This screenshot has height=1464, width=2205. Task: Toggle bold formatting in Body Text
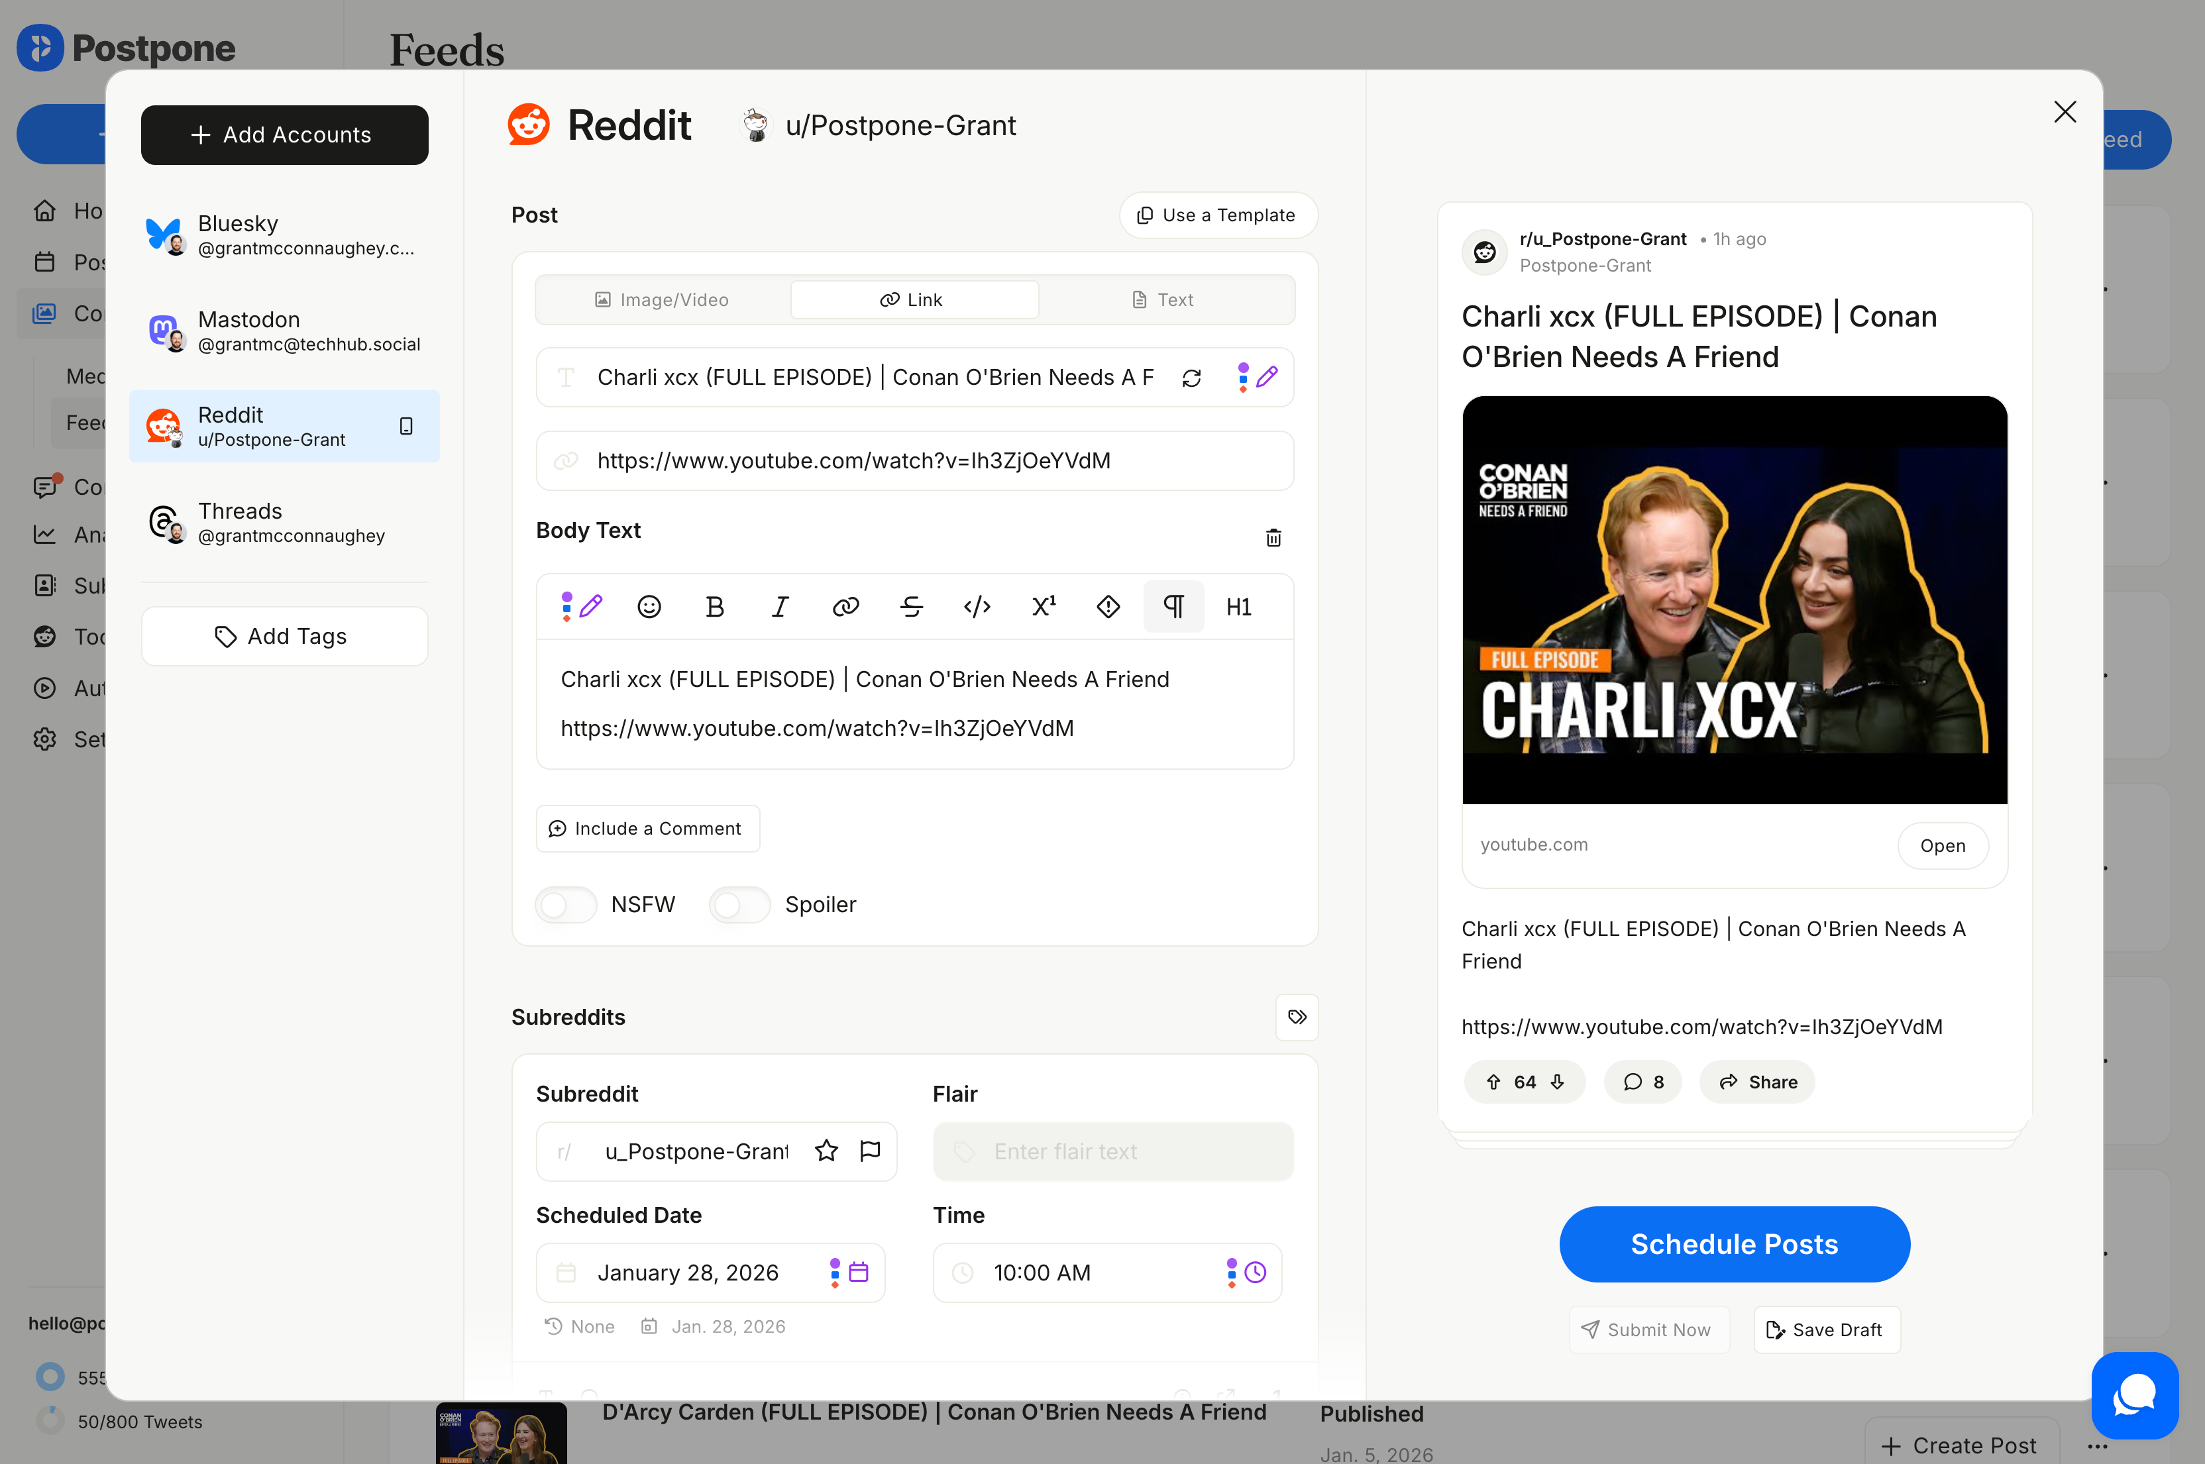(x=714, y=607)
